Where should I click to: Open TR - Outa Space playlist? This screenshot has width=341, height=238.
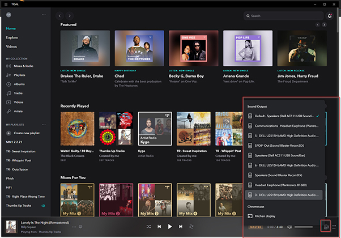pyautogui.click(x=17, y=169)
